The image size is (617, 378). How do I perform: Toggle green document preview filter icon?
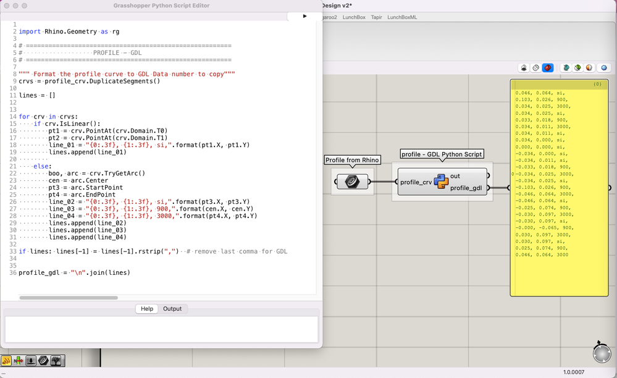click(577, 68)
